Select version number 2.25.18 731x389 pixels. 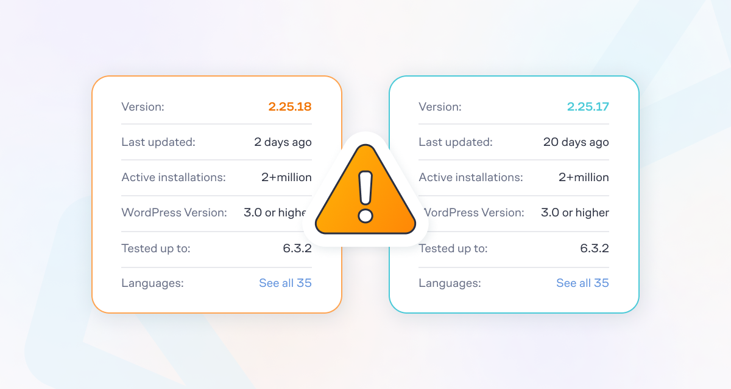(x=290, y=107)
